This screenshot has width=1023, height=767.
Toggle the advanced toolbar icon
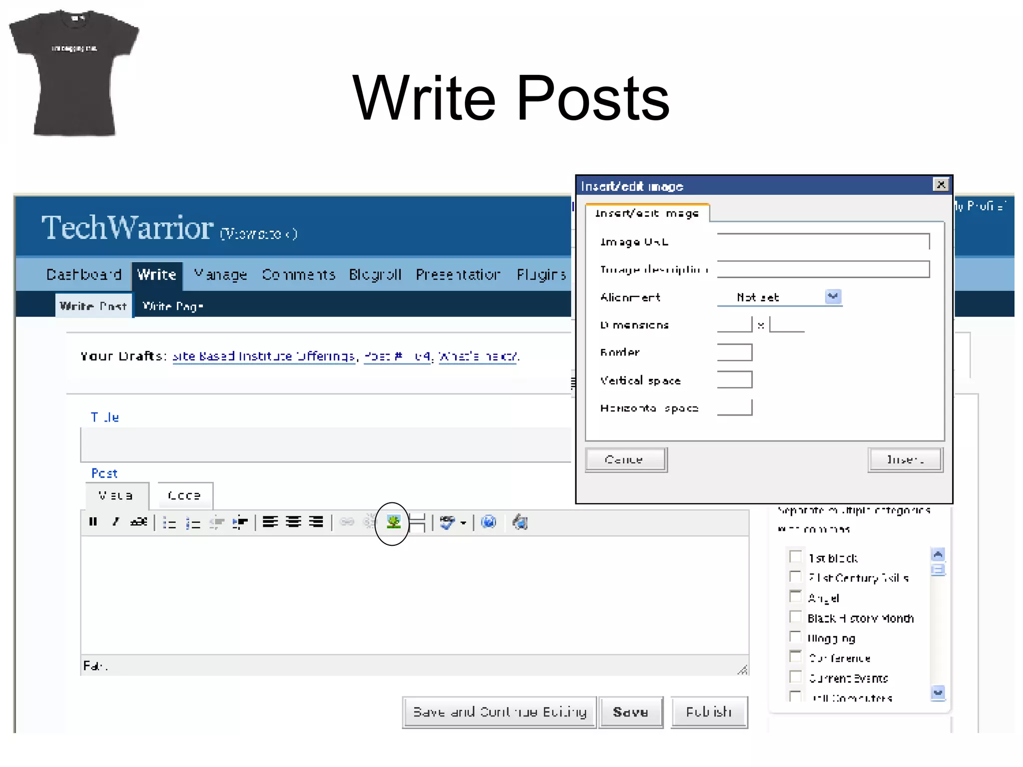[520, 522]
